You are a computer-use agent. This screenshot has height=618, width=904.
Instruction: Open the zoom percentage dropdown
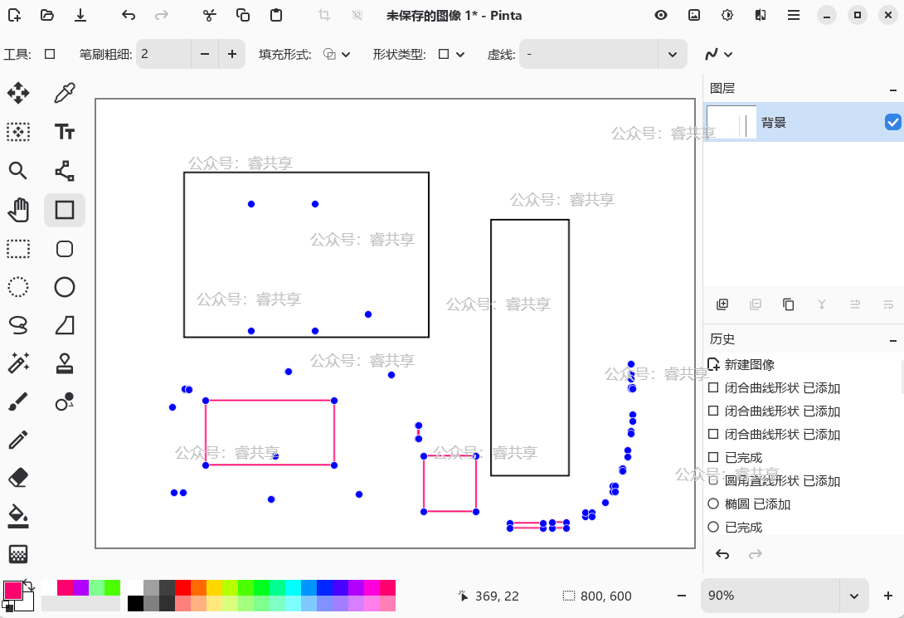click(853, 596)
